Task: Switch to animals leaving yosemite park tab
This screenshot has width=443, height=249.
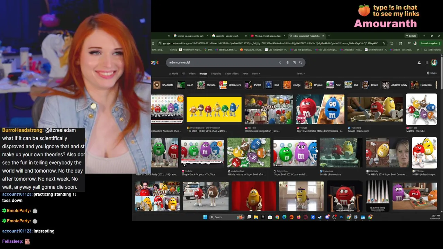Action: [190, 36]
